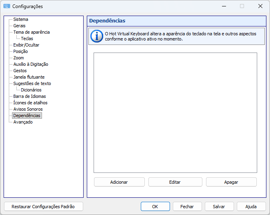
Task: Minimize the Configurações window
Action: [x=224, y=6]
